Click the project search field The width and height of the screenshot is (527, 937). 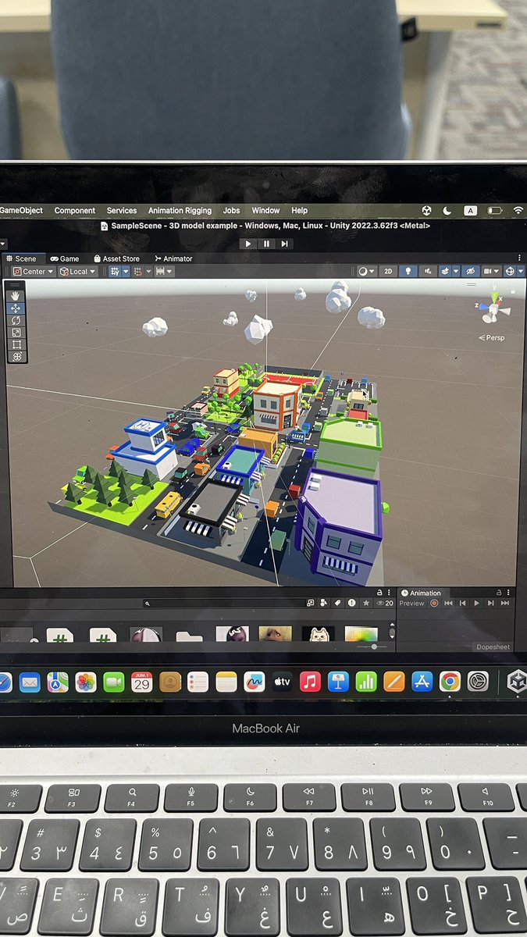coord(223,603)
